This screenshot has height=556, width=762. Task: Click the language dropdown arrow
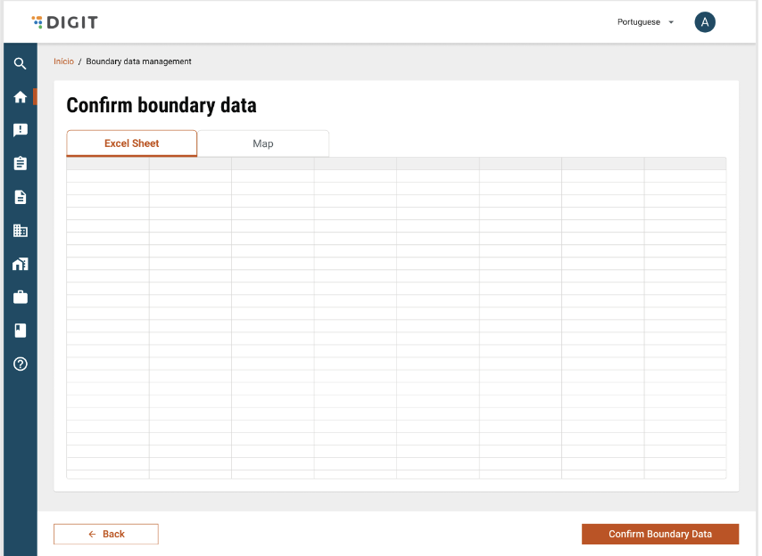(671, 22)
